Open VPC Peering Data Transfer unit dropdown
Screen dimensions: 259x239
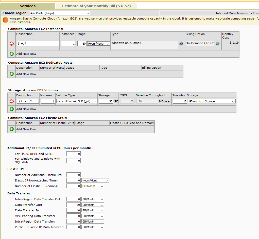coord(93,216)
